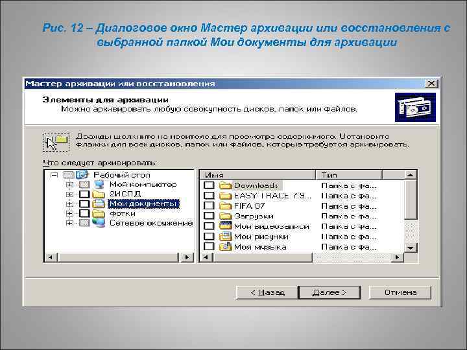Collapse the Рабочий стол tree node
Viewport: 467px width, 350px height.
54,175
